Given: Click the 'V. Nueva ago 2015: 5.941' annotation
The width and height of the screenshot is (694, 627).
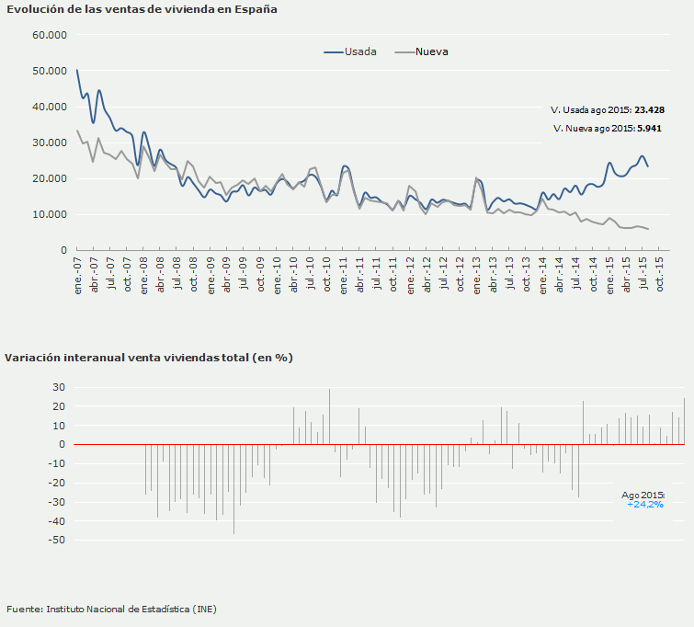Looking at the screenshot, I should pos(608,128).
